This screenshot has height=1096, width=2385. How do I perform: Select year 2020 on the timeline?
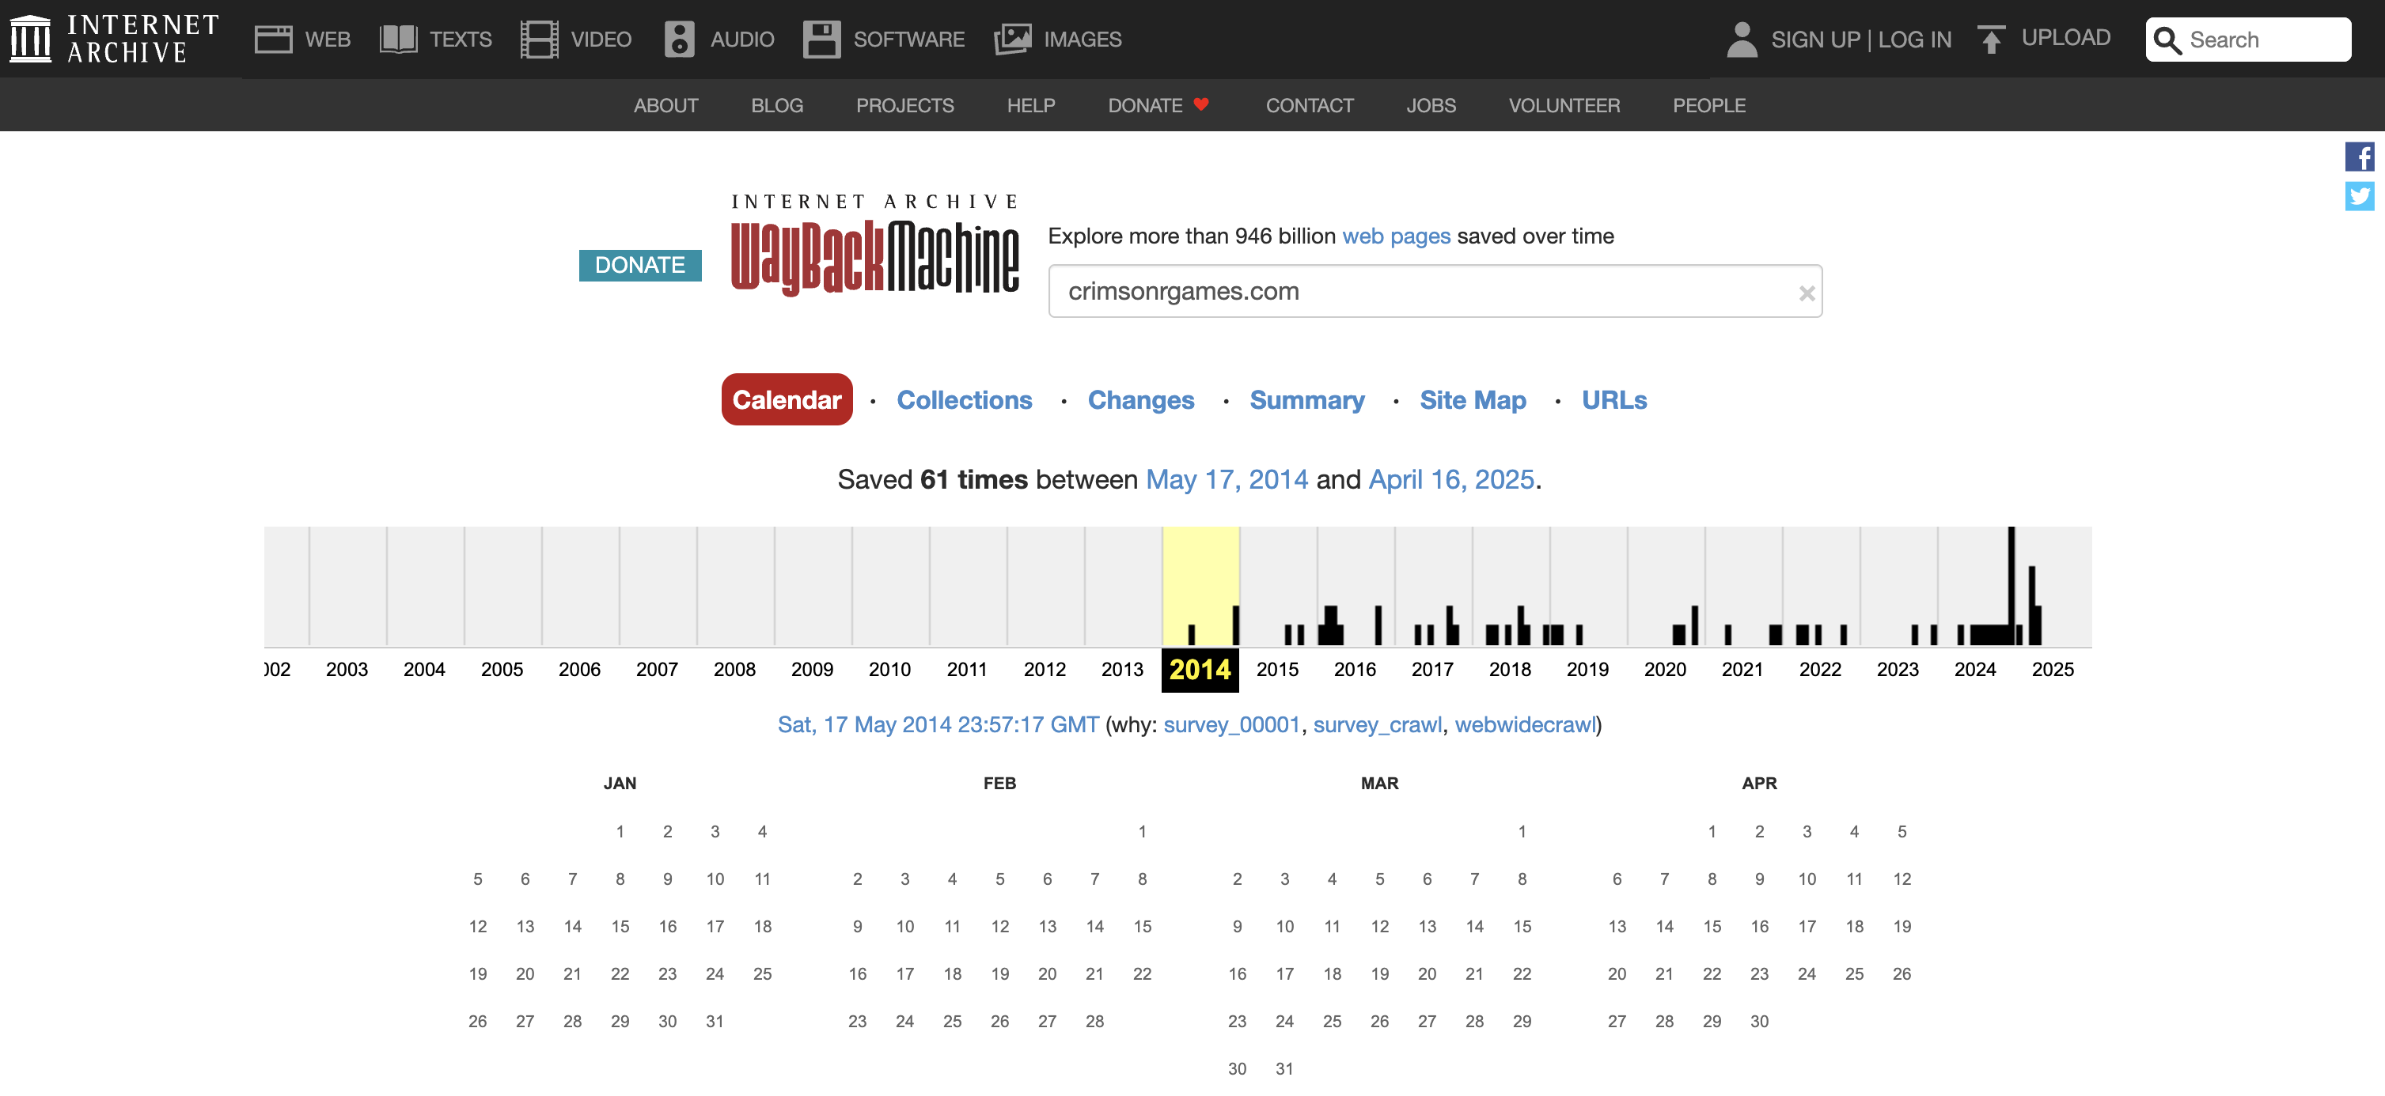(1665, 669)
